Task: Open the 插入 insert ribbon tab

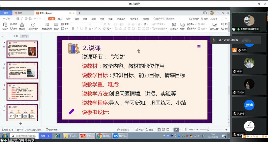Action: tap(60, 19)
